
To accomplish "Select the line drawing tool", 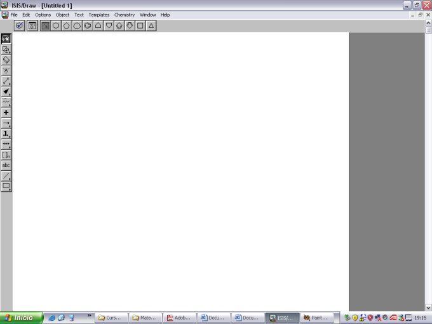I will click(x=6, y=175).
